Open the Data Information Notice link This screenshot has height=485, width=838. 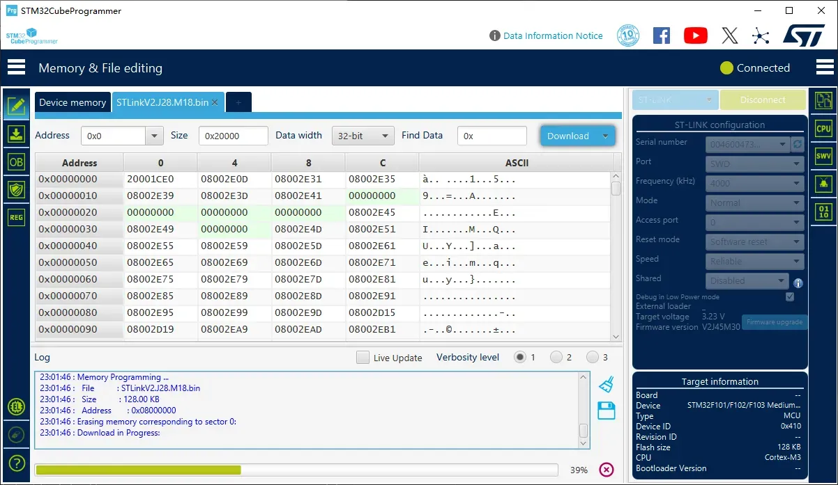click(x=552, y=35)
